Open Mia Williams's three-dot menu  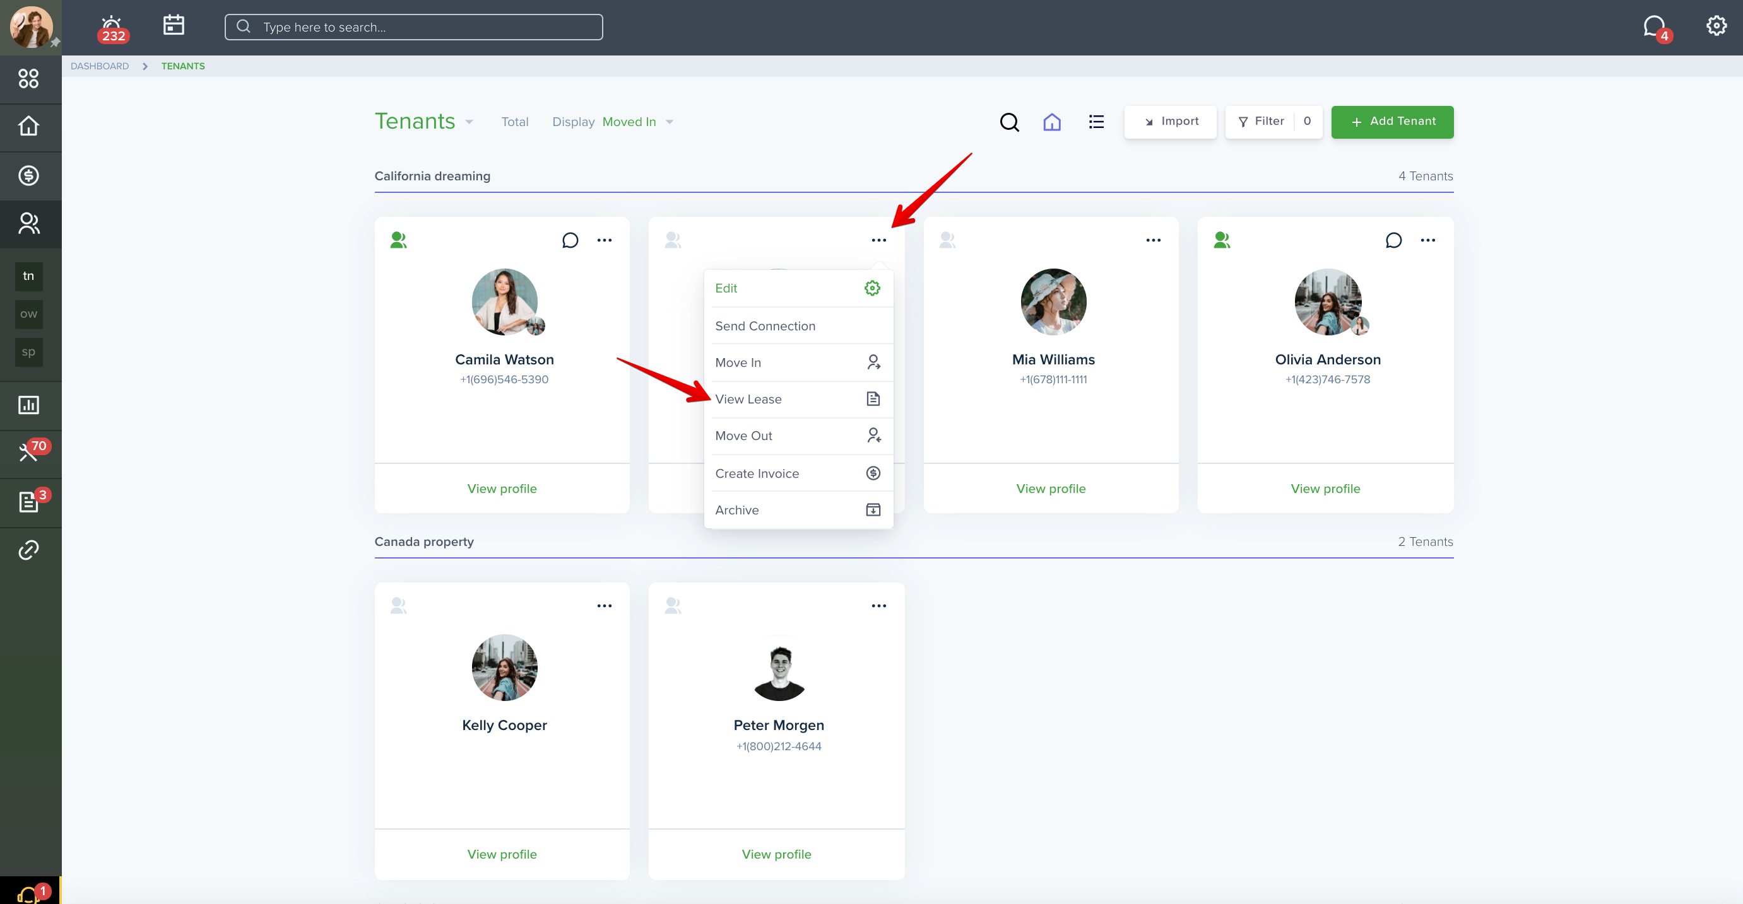1153,240
